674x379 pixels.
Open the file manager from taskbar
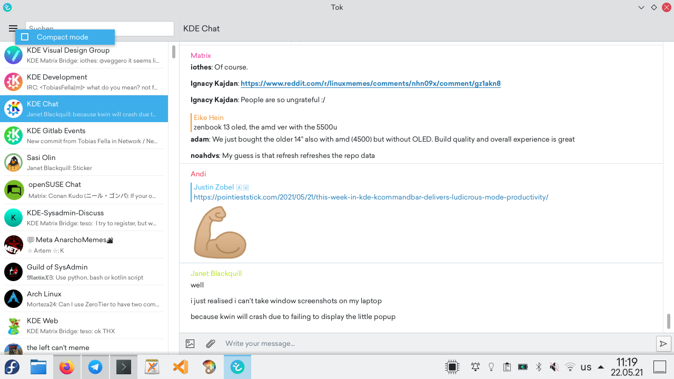(38, 367)
